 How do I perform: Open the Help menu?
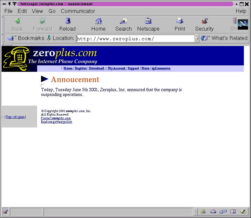241,11
